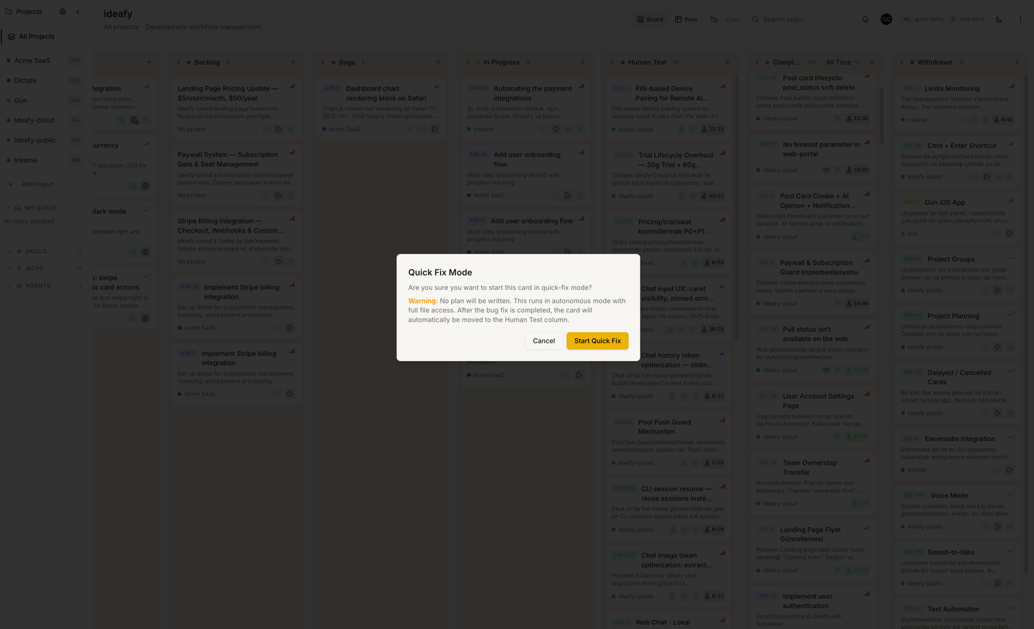The image size is (1034, 629).
Task: Switch to the Board view tab
Action: (x=650, y=19)
